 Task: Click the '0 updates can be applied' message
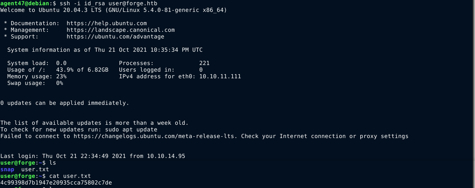click(x=65, y=103)
